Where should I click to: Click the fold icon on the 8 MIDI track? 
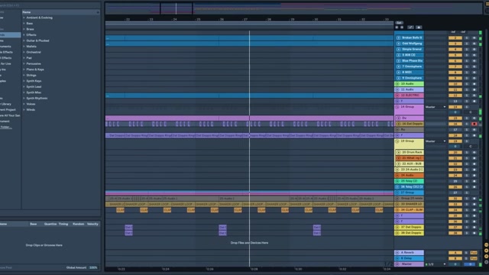tap(398, 73)
